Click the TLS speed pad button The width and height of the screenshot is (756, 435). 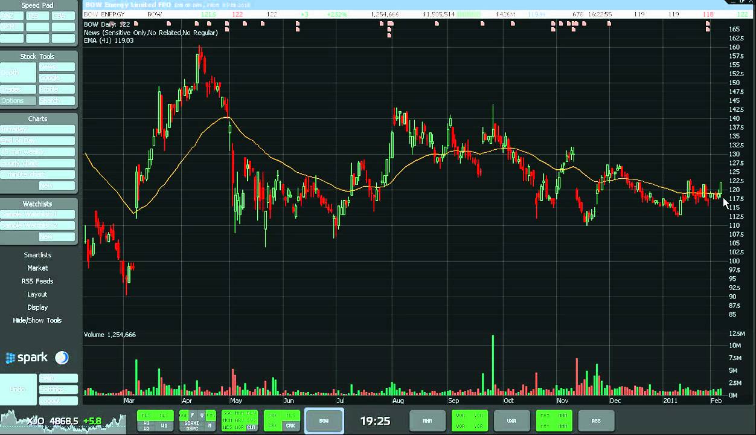[37, 16]
